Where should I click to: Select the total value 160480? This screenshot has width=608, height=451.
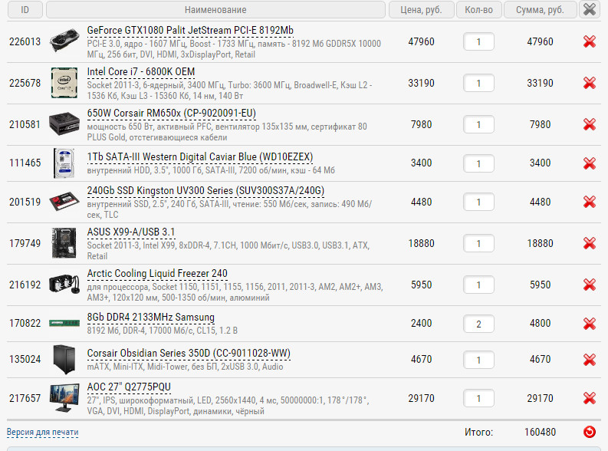(x=540, y=432)
